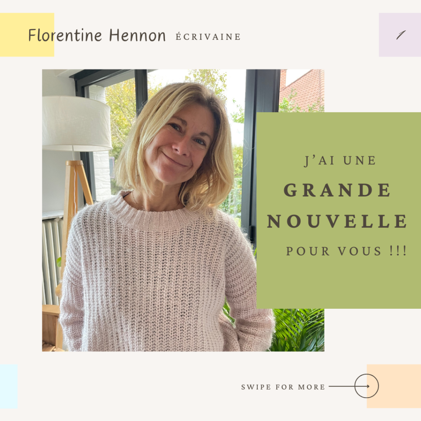Click the word "GRANDE" in the green panel
Screen dimensions: 421x421
337,190
